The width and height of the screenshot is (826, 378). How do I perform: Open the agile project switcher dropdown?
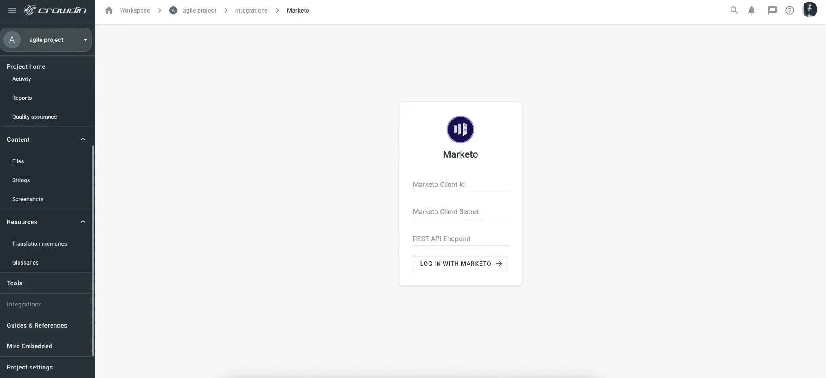click(x=46, y=40)
